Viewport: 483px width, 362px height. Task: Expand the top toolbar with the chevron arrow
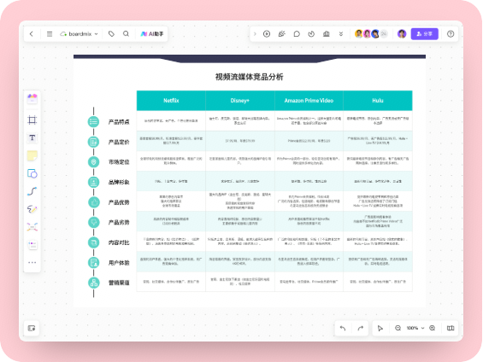(x=255, y=34)
